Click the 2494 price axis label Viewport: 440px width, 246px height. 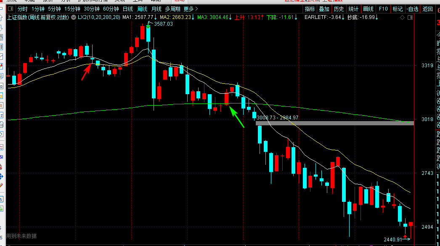[427, 227]
